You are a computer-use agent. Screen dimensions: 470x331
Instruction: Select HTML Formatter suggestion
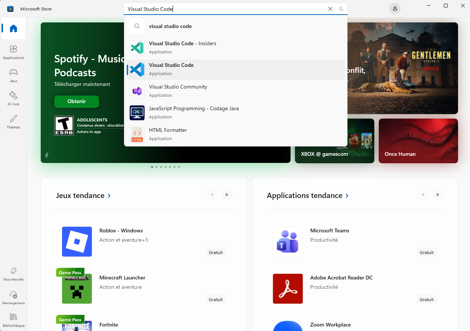click(236, 134)
